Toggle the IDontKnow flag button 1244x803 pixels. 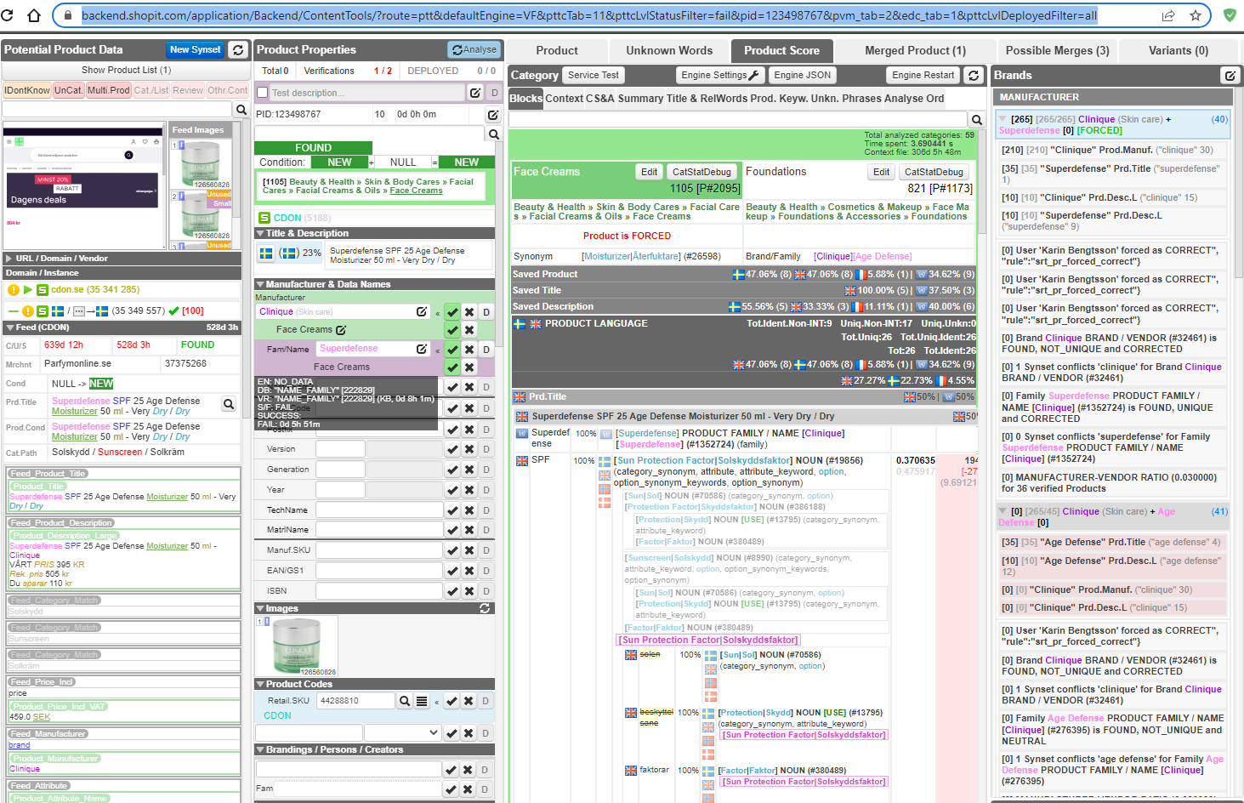(x=27, y=90)
